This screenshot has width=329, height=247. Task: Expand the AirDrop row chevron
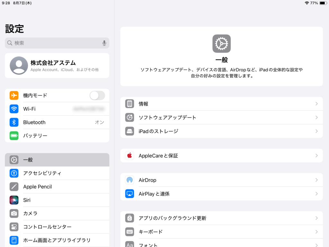[x=316, y=180]
